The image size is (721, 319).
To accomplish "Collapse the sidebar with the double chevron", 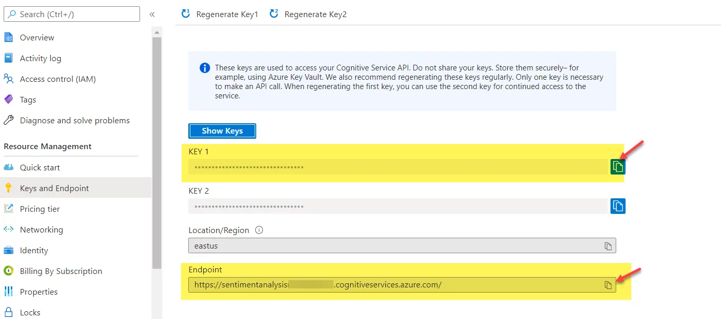I will (x=152, y=15).
